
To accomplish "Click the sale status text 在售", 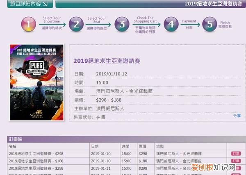I will coord(101,117).
